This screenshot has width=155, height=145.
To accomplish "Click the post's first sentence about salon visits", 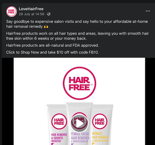I will [77, 24].
